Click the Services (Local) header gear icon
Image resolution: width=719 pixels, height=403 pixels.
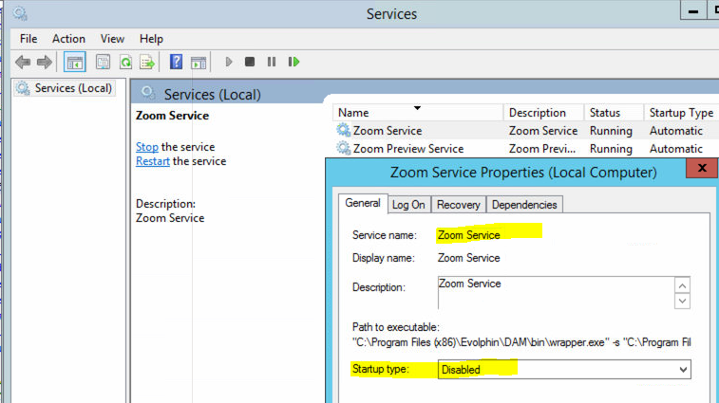[x=148, y=93]
